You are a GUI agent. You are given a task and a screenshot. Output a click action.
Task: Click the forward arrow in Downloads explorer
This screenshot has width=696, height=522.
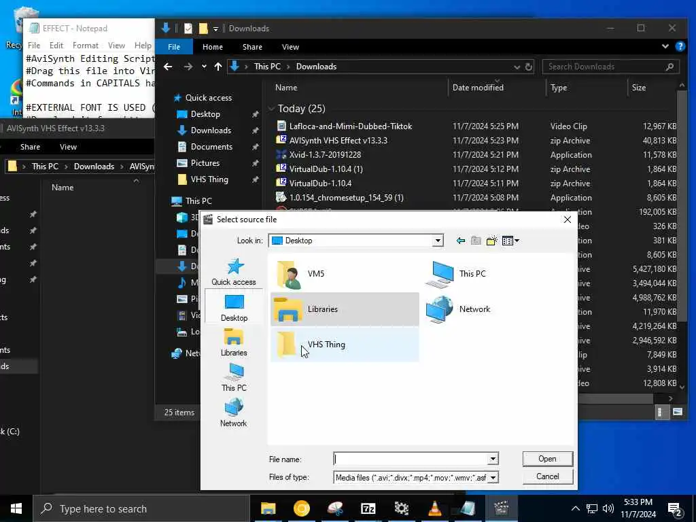tap(188, 67)
